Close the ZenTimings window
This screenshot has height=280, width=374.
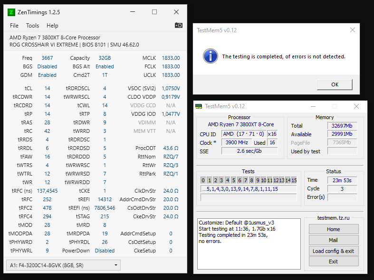pos(176,12)
